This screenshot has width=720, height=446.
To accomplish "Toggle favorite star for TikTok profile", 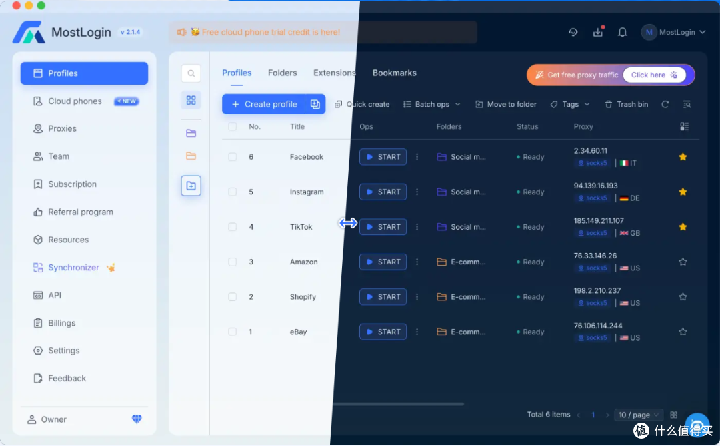I will pos(683,227).
